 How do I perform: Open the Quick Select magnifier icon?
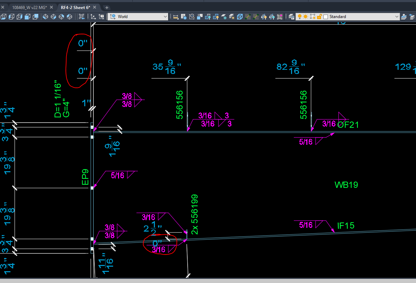coord(191,16)
